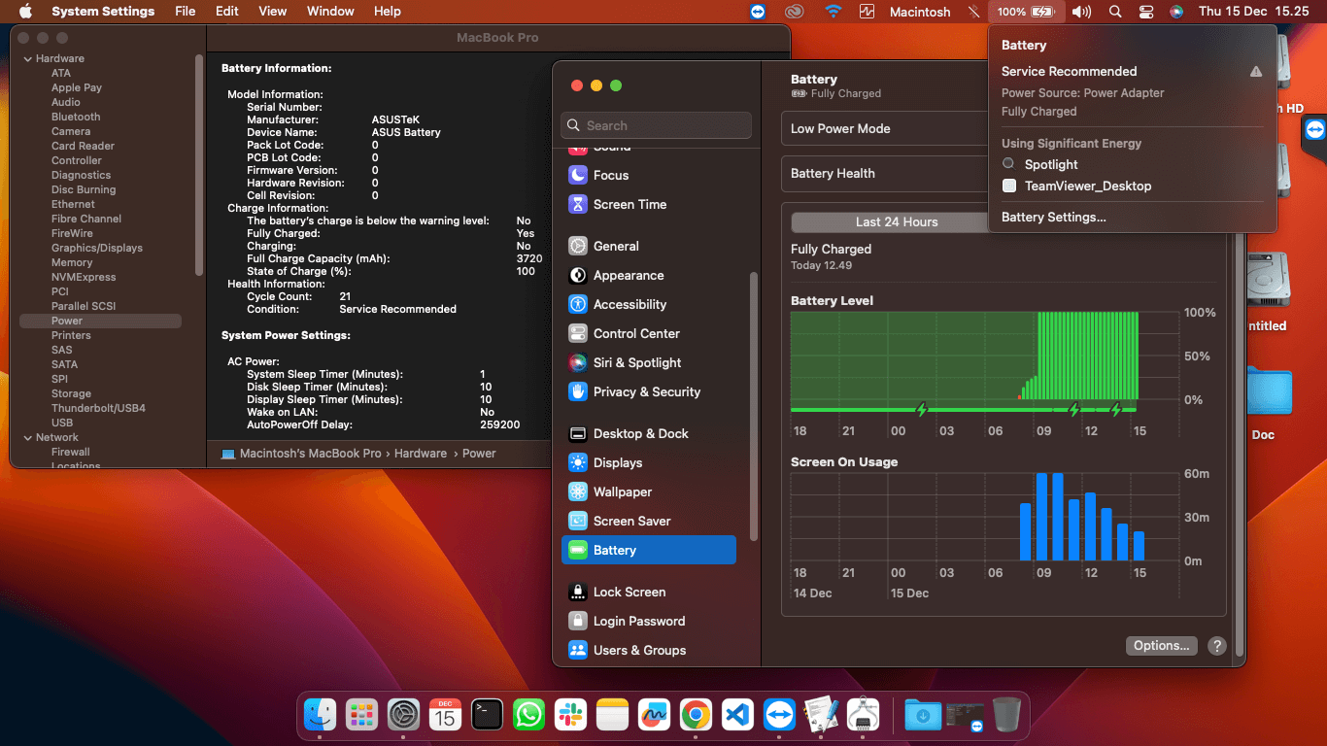Open Freeform from the Dock
1327x746 pixels.
654,716
